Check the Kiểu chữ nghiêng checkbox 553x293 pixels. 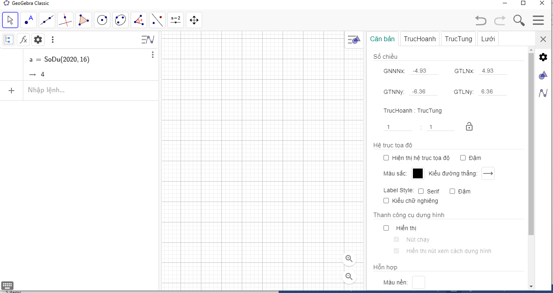(x=386, y=201)
